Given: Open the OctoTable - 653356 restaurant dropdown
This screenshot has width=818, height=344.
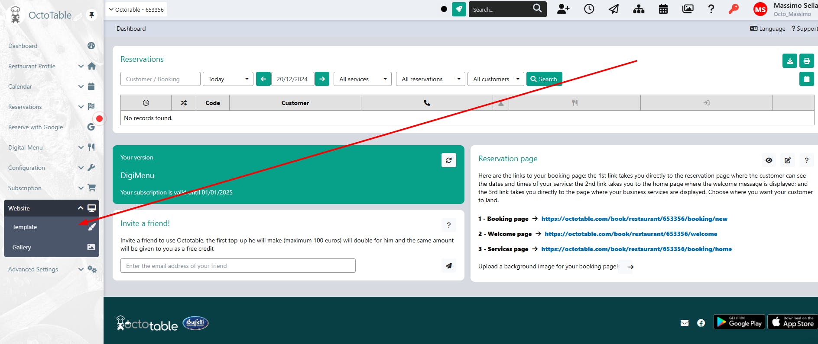Looking at the screenshot, I should click(136, 10).
